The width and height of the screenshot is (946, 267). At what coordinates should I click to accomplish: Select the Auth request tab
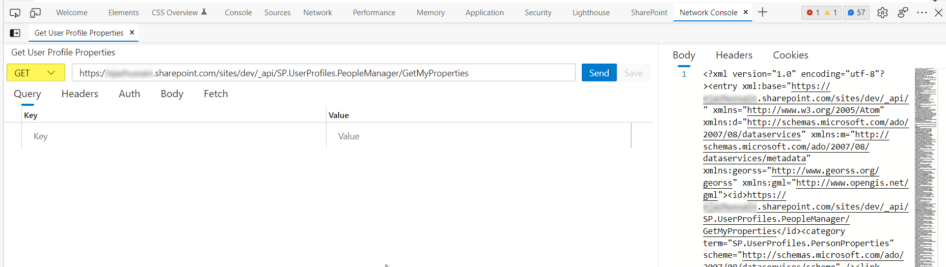click(129, 94)
